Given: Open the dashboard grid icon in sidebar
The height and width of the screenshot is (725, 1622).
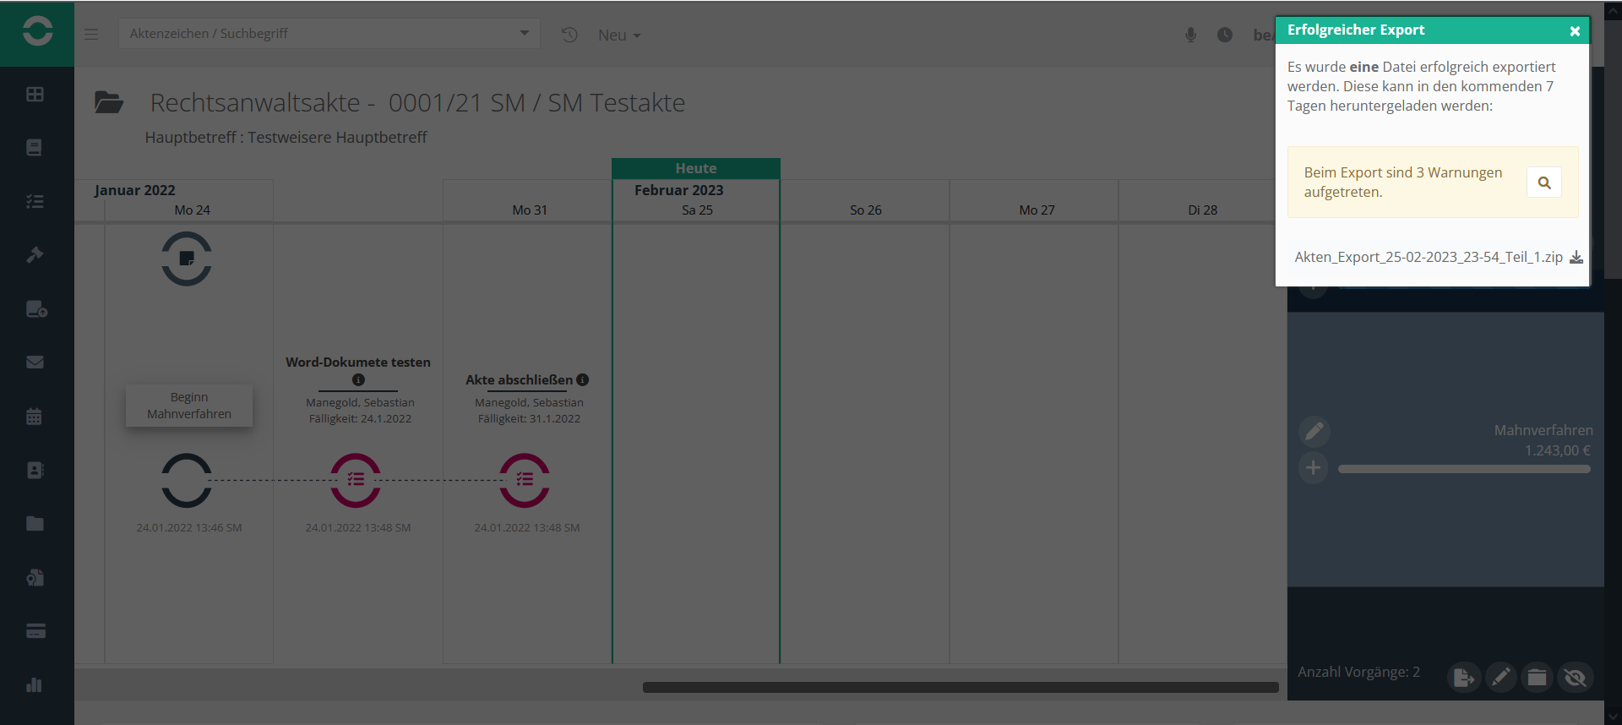Looking at the screenshot, I should (x=35, y=94).
